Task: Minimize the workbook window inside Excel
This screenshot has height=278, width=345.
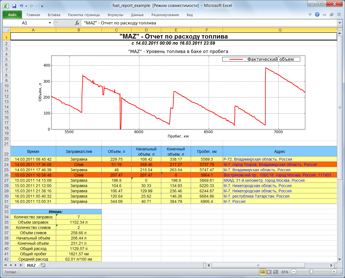Action: [324, 15]
